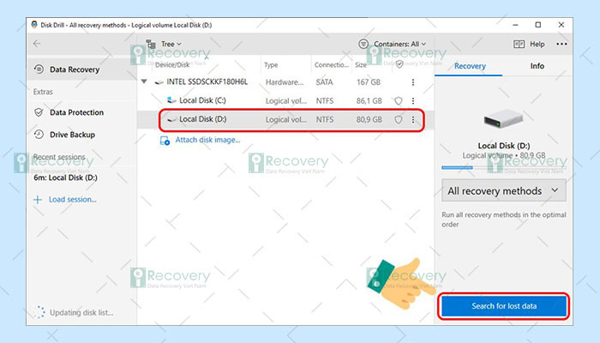Click the Drive Backup clock icon
Viewport: 600px width, 343px height.
(x=39, y=135)
